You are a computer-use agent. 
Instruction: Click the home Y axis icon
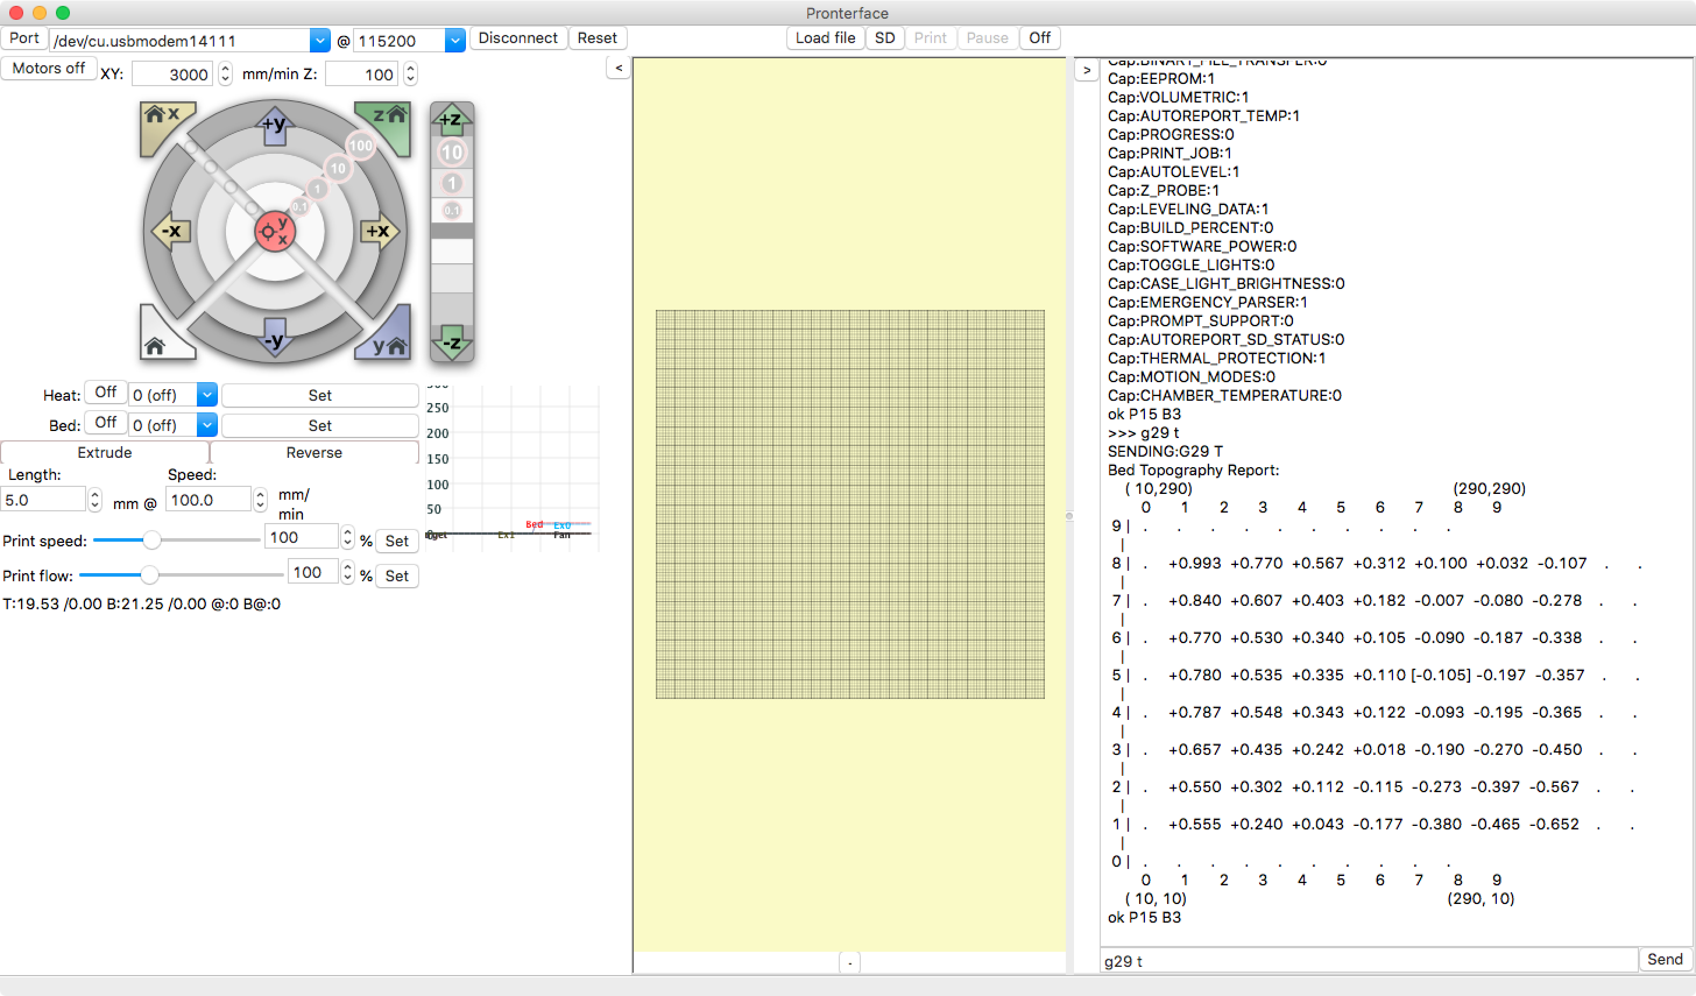coord(389,342)
